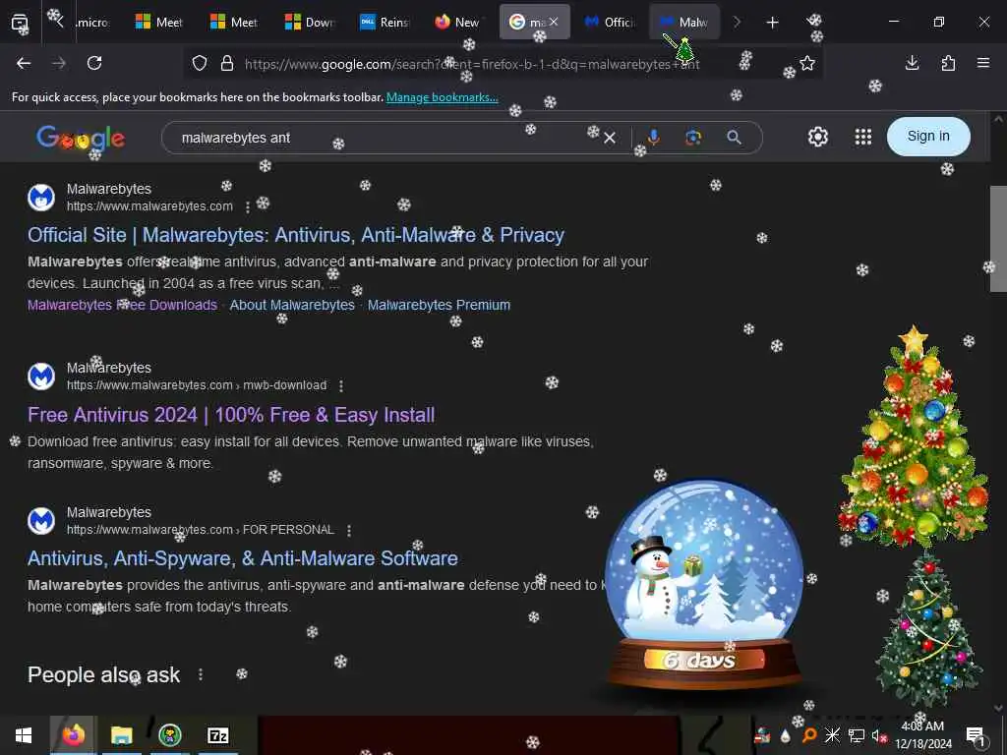The image size is (1007, 755).
Task: Switch to the Reins Dell tab
Action: (x=385, y=22)
